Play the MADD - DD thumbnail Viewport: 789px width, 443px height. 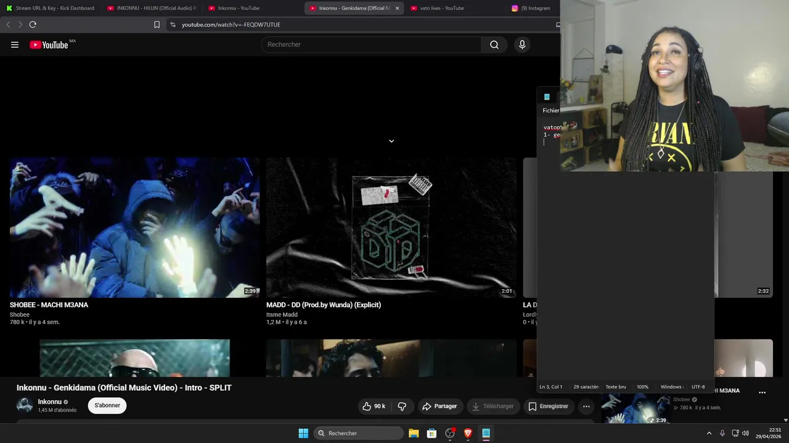pyautogui.click(x=391, y=228)
